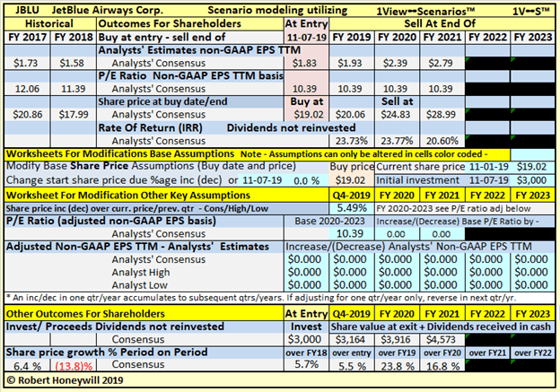The image size is (560, 392).
Task: Select the Initial investment date 11-07-19
Action: [488, 180]
